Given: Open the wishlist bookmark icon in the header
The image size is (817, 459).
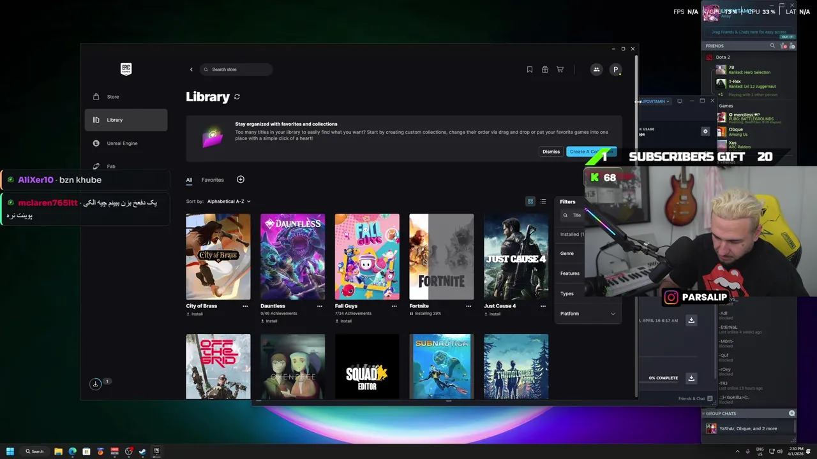Looking at the screenshot, I should [x=530, y=69].
